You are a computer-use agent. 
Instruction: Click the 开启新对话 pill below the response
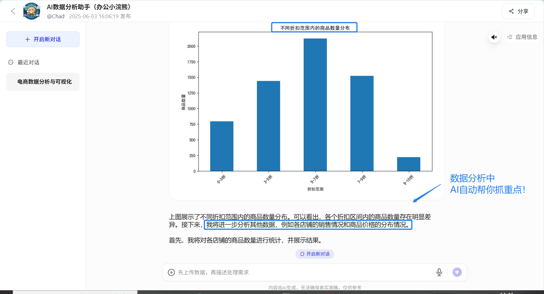point(315,254)
